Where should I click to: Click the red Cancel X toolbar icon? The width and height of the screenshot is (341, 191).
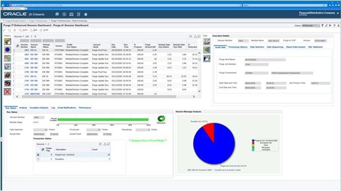pos(15,30)
